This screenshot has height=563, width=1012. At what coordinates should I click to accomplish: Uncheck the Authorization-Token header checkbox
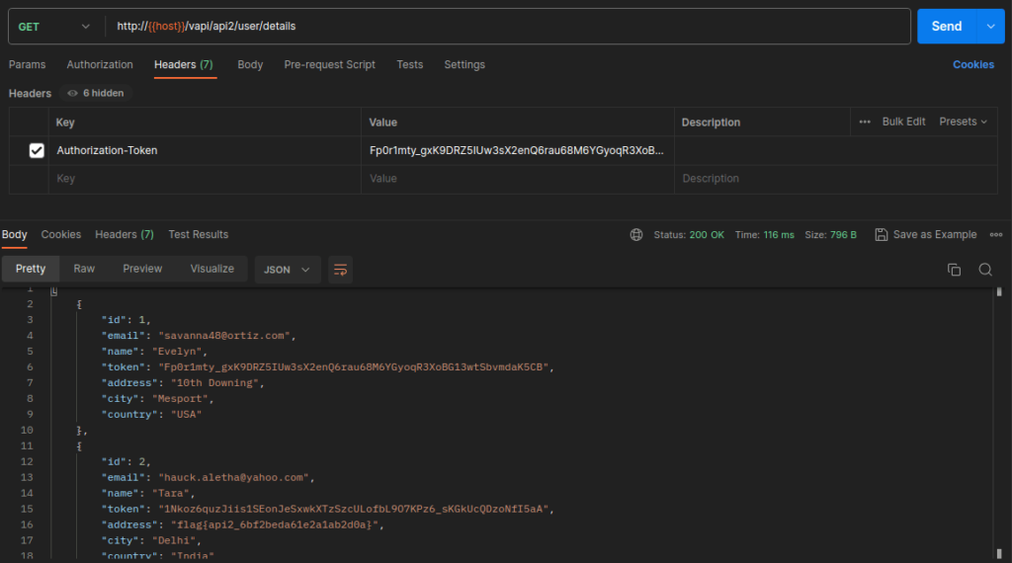point(37,150)
